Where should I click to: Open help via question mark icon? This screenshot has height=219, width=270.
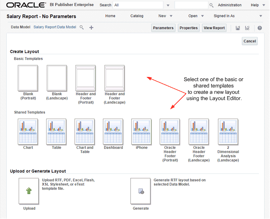tap(260, 28)
